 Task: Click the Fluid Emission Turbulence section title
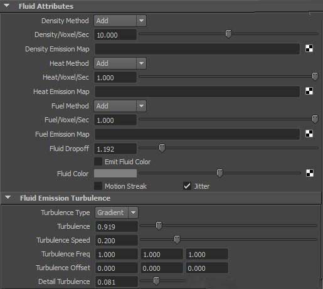65,198
